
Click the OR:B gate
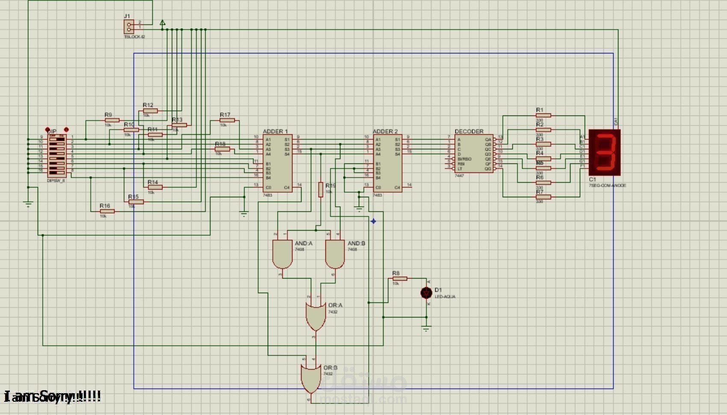point(311,379)
